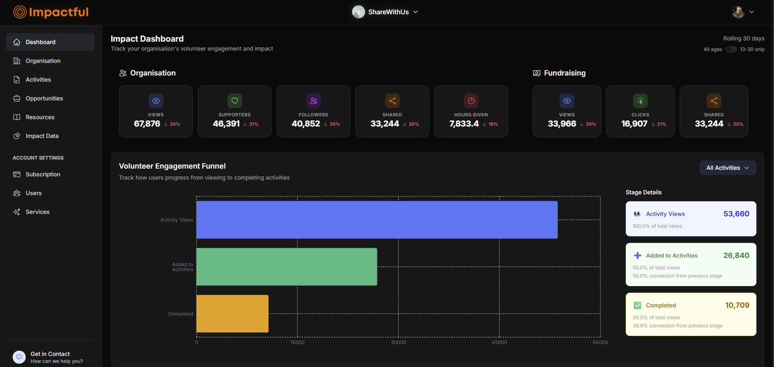Open the user profile menu chevron
The width and height of the screenshot is (774, 367).
[751, 12]
